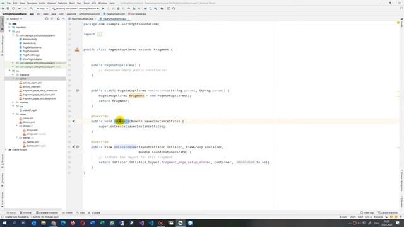Switch to PageTestDesign.java editor tab
The height and width of the screenshot is (227, 404).
coord(82,19)
